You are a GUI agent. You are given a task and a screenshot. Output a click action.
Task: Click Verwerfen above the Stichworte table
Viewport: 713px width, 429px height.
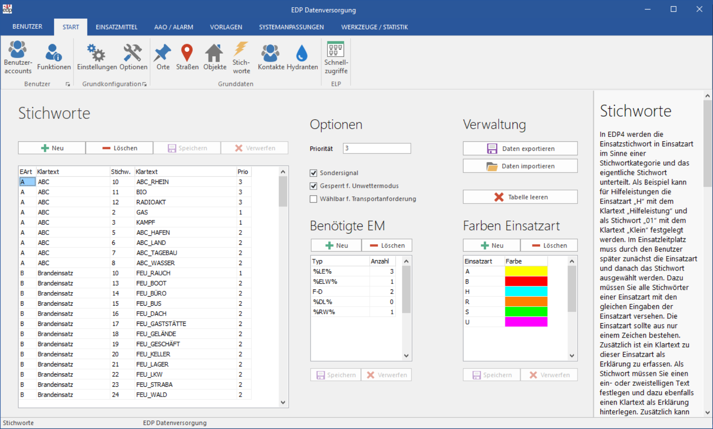(254, 148)
